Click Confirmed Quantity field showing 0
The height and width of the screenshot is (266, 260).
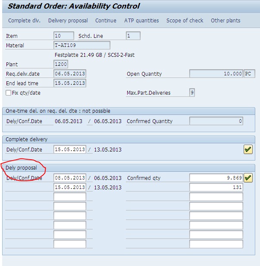click(x=216, y=121)
